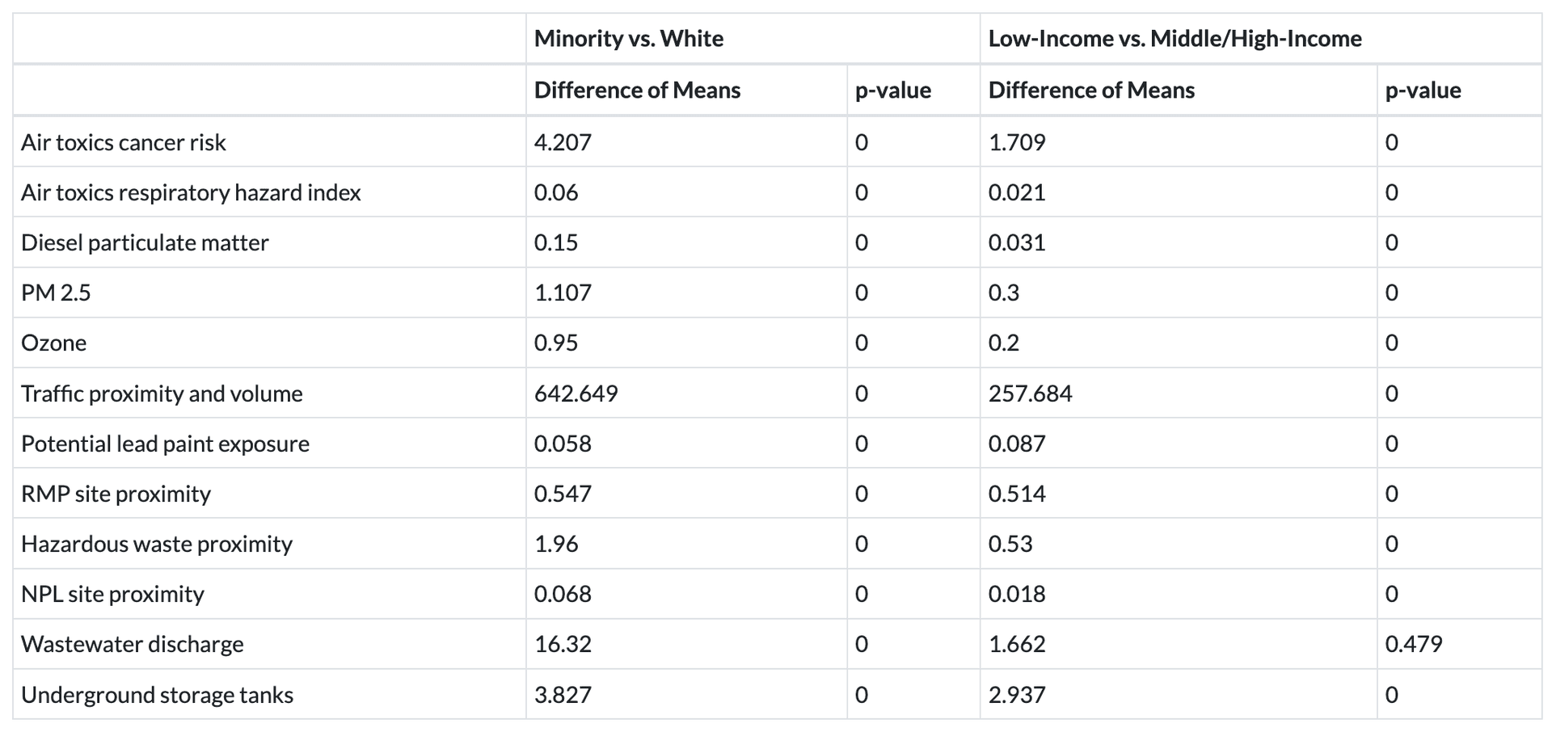Image resolution: width=1552 pixels, height=732 pixels.
Task: Click the 'NPL site proximity' row label
Action: coord(112,594)
